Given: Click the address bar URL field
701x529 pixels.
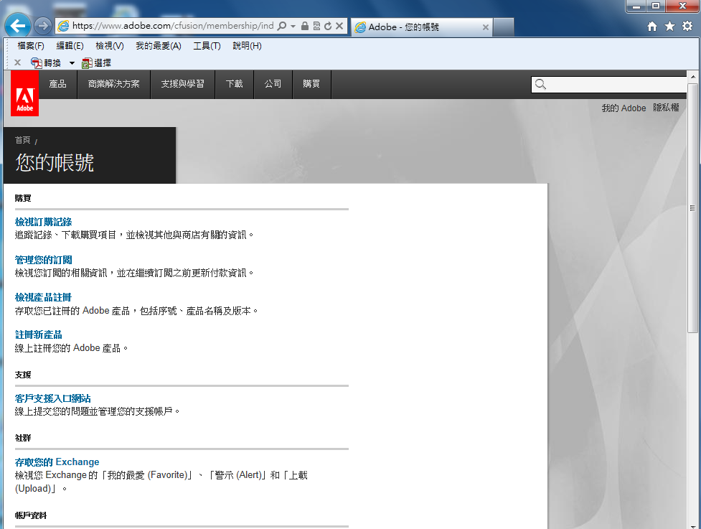Looking at the screenshot, I should (x=173, y=26).
